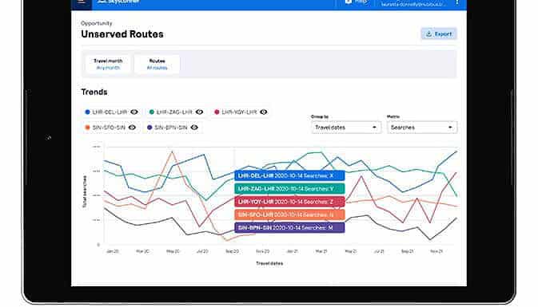Click the LHR-ZAG-LHR green tooltip label
538x307 pixels.
pyautogui.click(x=289, y=188)
